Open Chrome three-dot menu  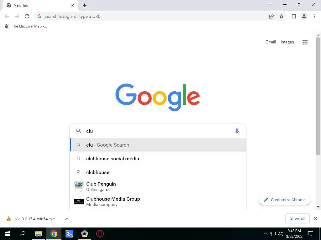tap(314, 16)
